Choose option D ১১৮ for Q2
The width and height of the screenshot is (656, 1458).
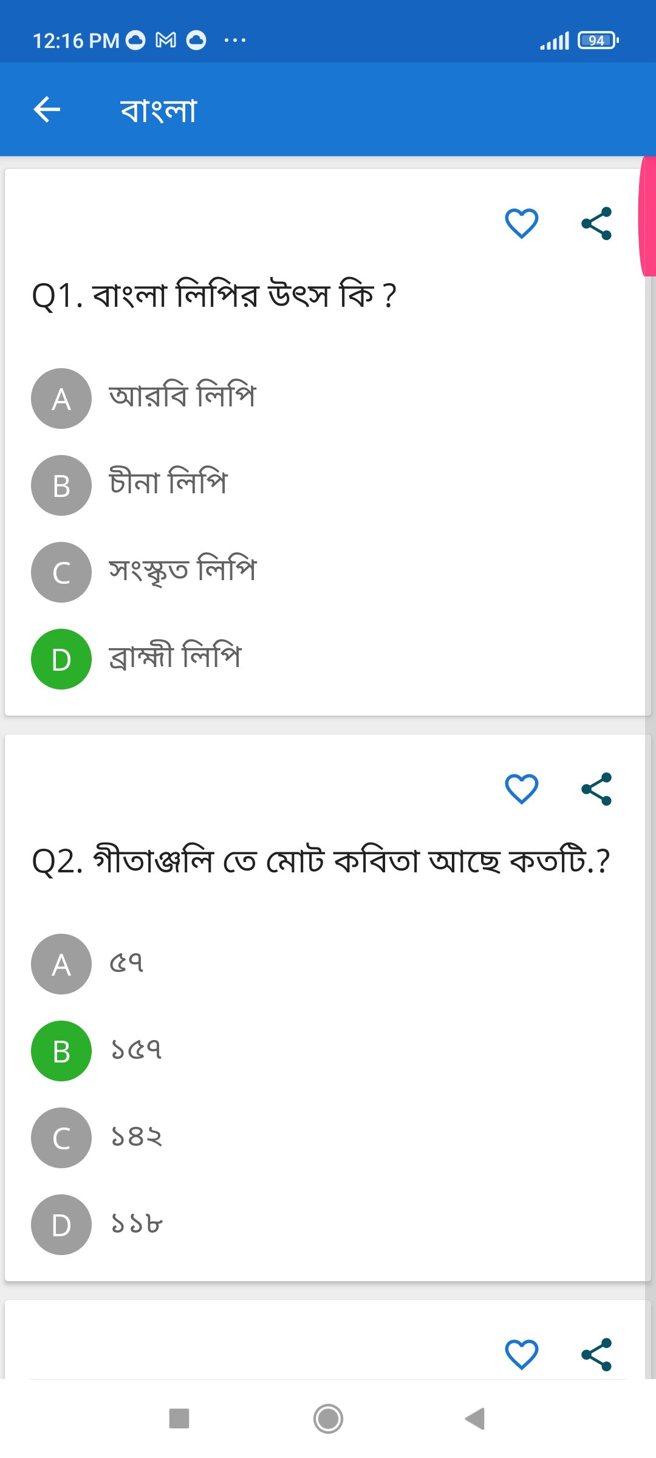click(x=61, y=1225)
